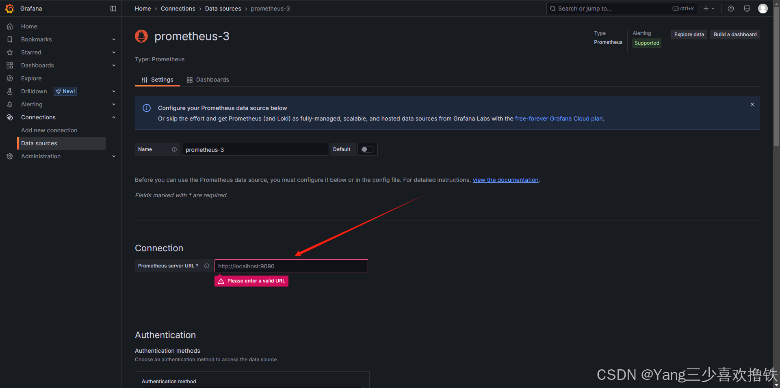Image resolution: width=780 pixels, height=388 pixels.
Task: Click the Build a dashboard button
Action: (735, 34)
